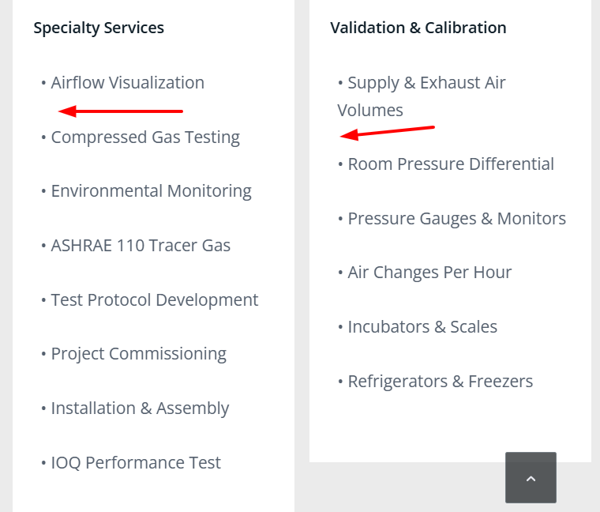Open ASHRAE 110 Tracer Gas page

[141, 246]
